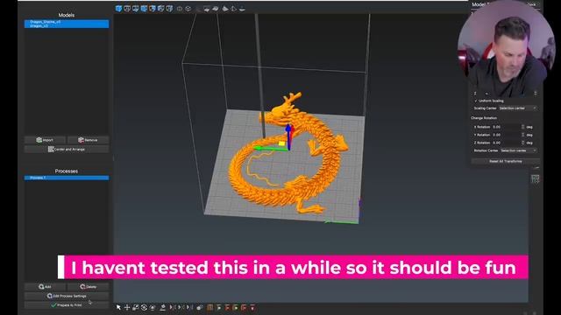Click the yellow gizmo center square
The width and height of the screenshot is (561, 315).
281,143
